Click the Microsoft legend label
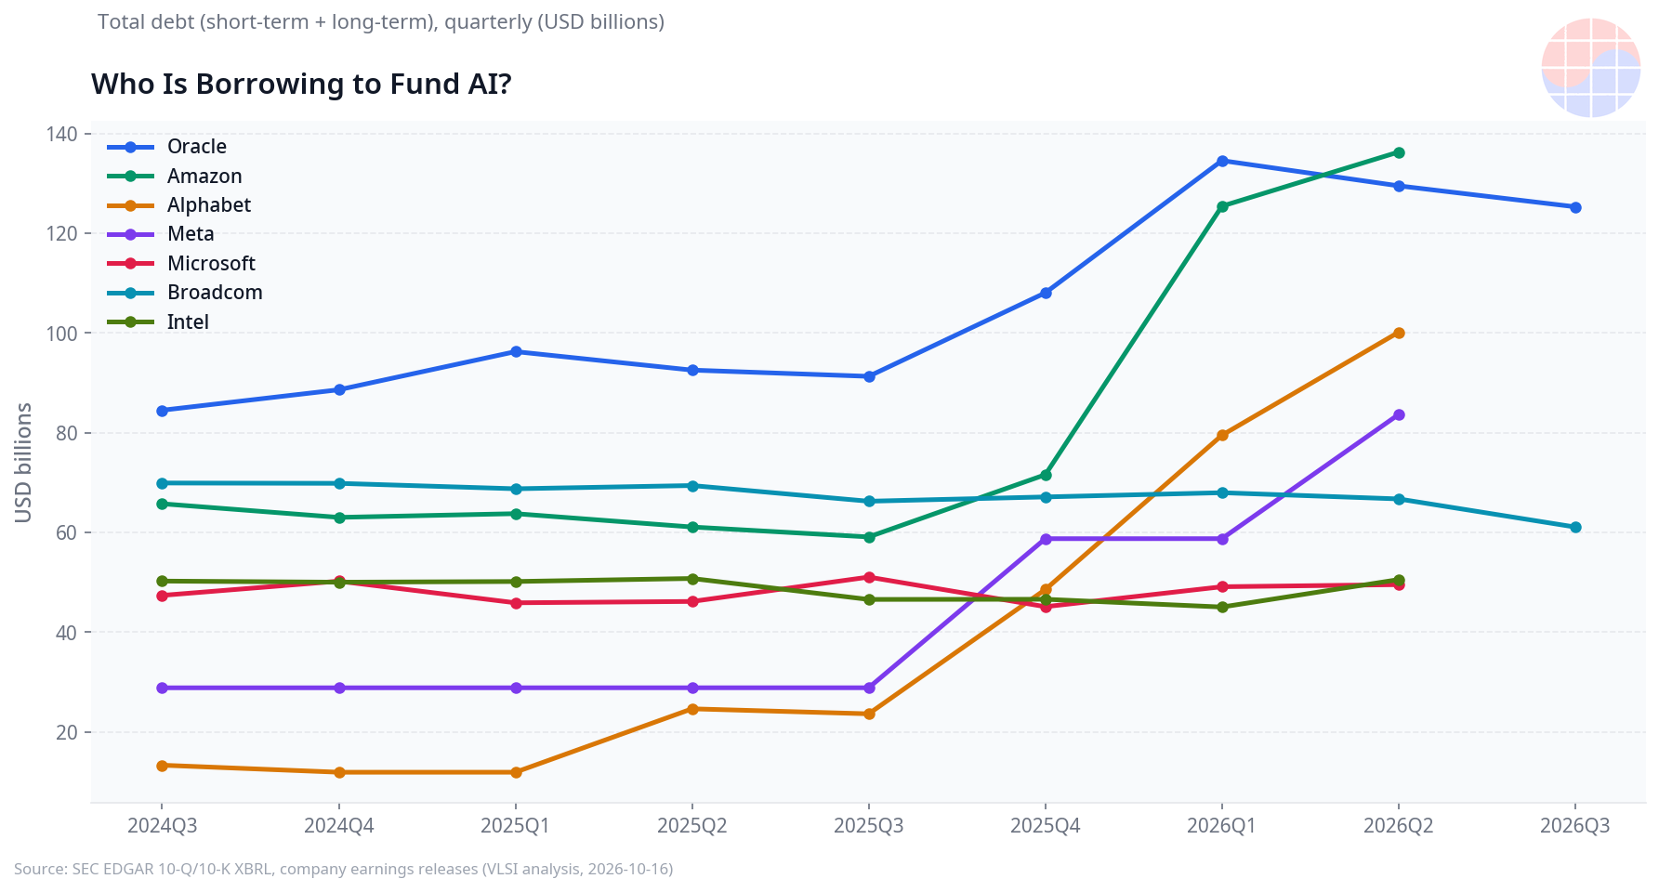This screenshot has height=892, width=1659. click(211, 264)
